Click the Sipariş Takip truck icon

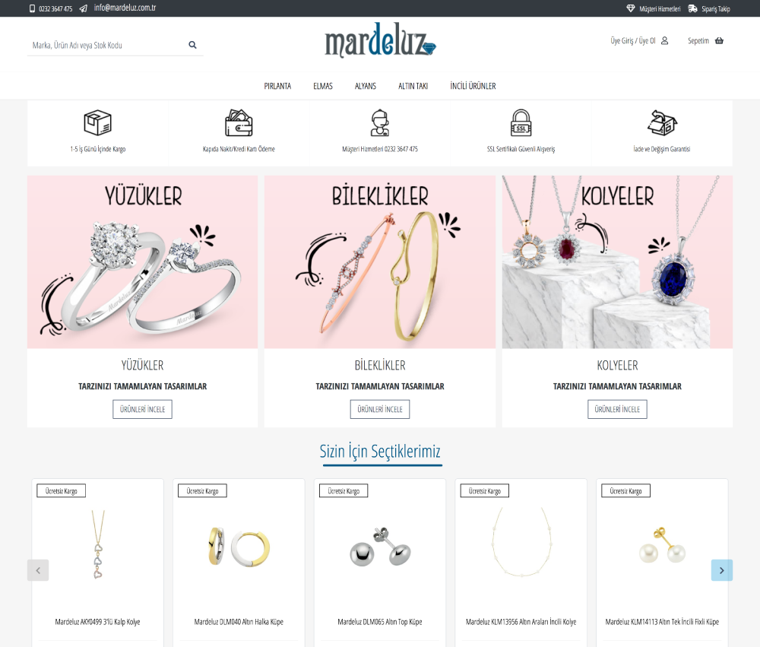click(692, 8)
